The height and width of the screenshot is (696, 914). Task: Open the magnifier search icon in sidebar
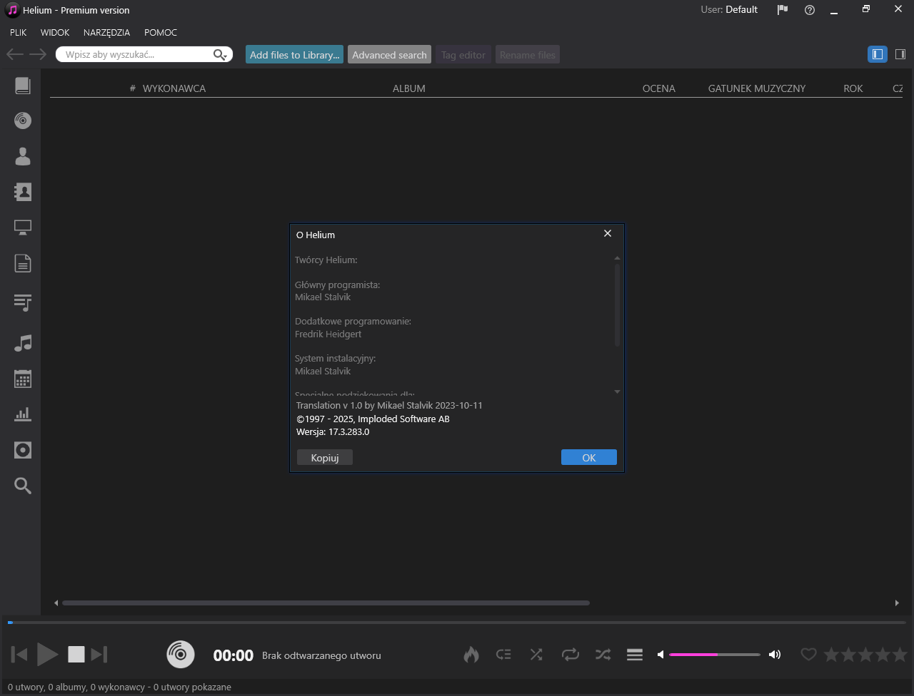pos(23,486)
